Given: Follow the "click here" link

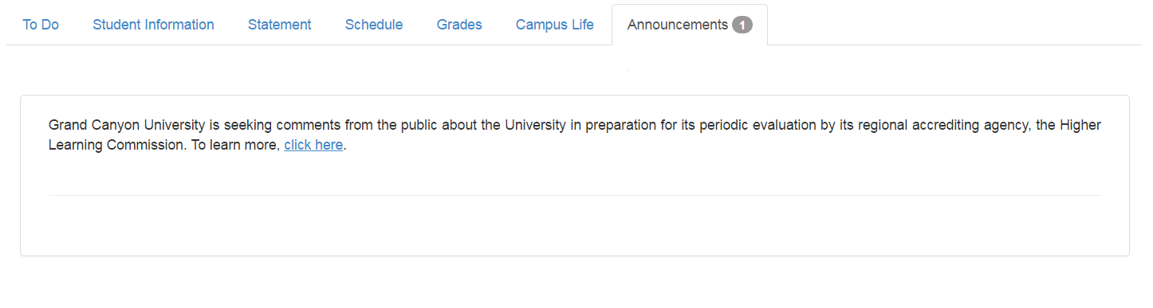Looking at the screenshot, I should pyautogui.click(x=313, y=145).
